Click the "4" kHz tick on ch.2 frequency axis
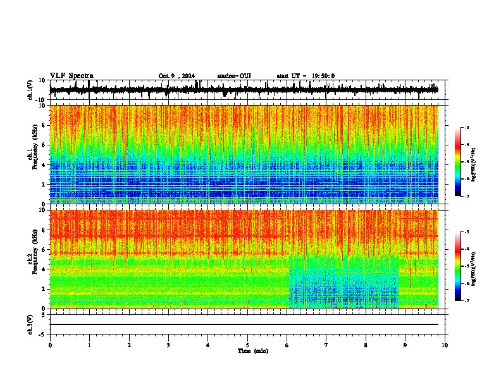Viewport: 501px width, 387px height. point(44,269)
